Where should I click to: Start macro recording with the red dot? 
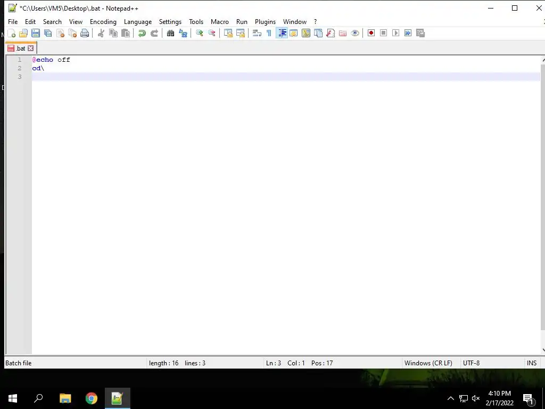(371, 33)
